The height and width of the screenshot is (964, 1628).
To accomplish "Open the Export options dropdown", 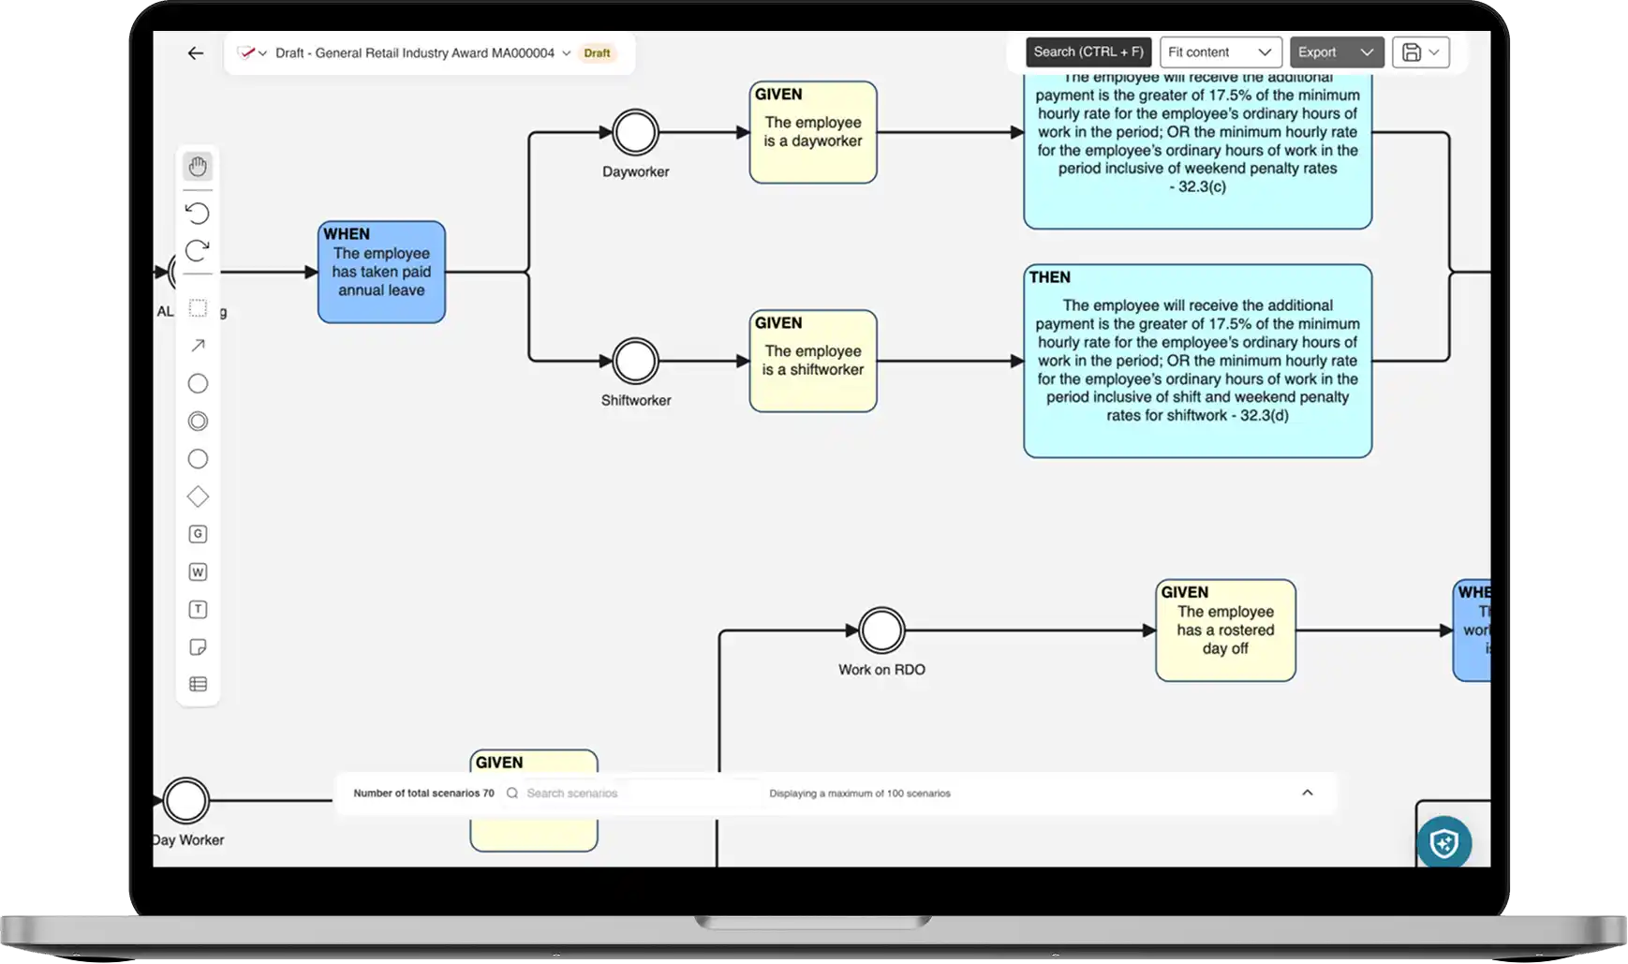I will [x=1337, y=52].
